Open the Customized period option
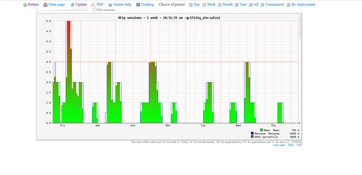 point(274,5)
